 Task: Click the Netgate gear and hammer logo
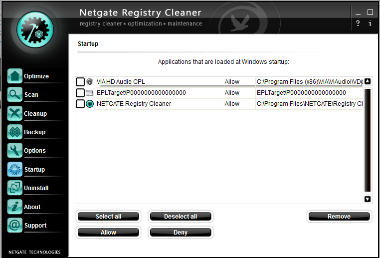pos(35,29)
